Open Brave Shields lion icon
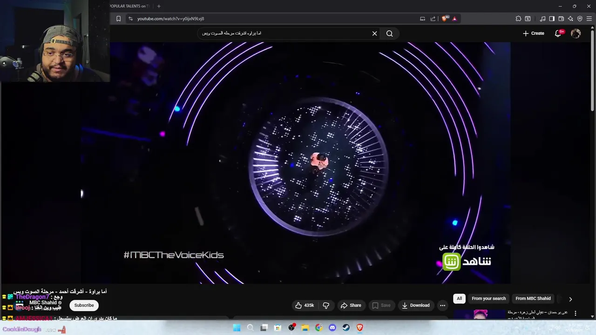The width and height of the screenshot is (596, 335). pos(445,19)
